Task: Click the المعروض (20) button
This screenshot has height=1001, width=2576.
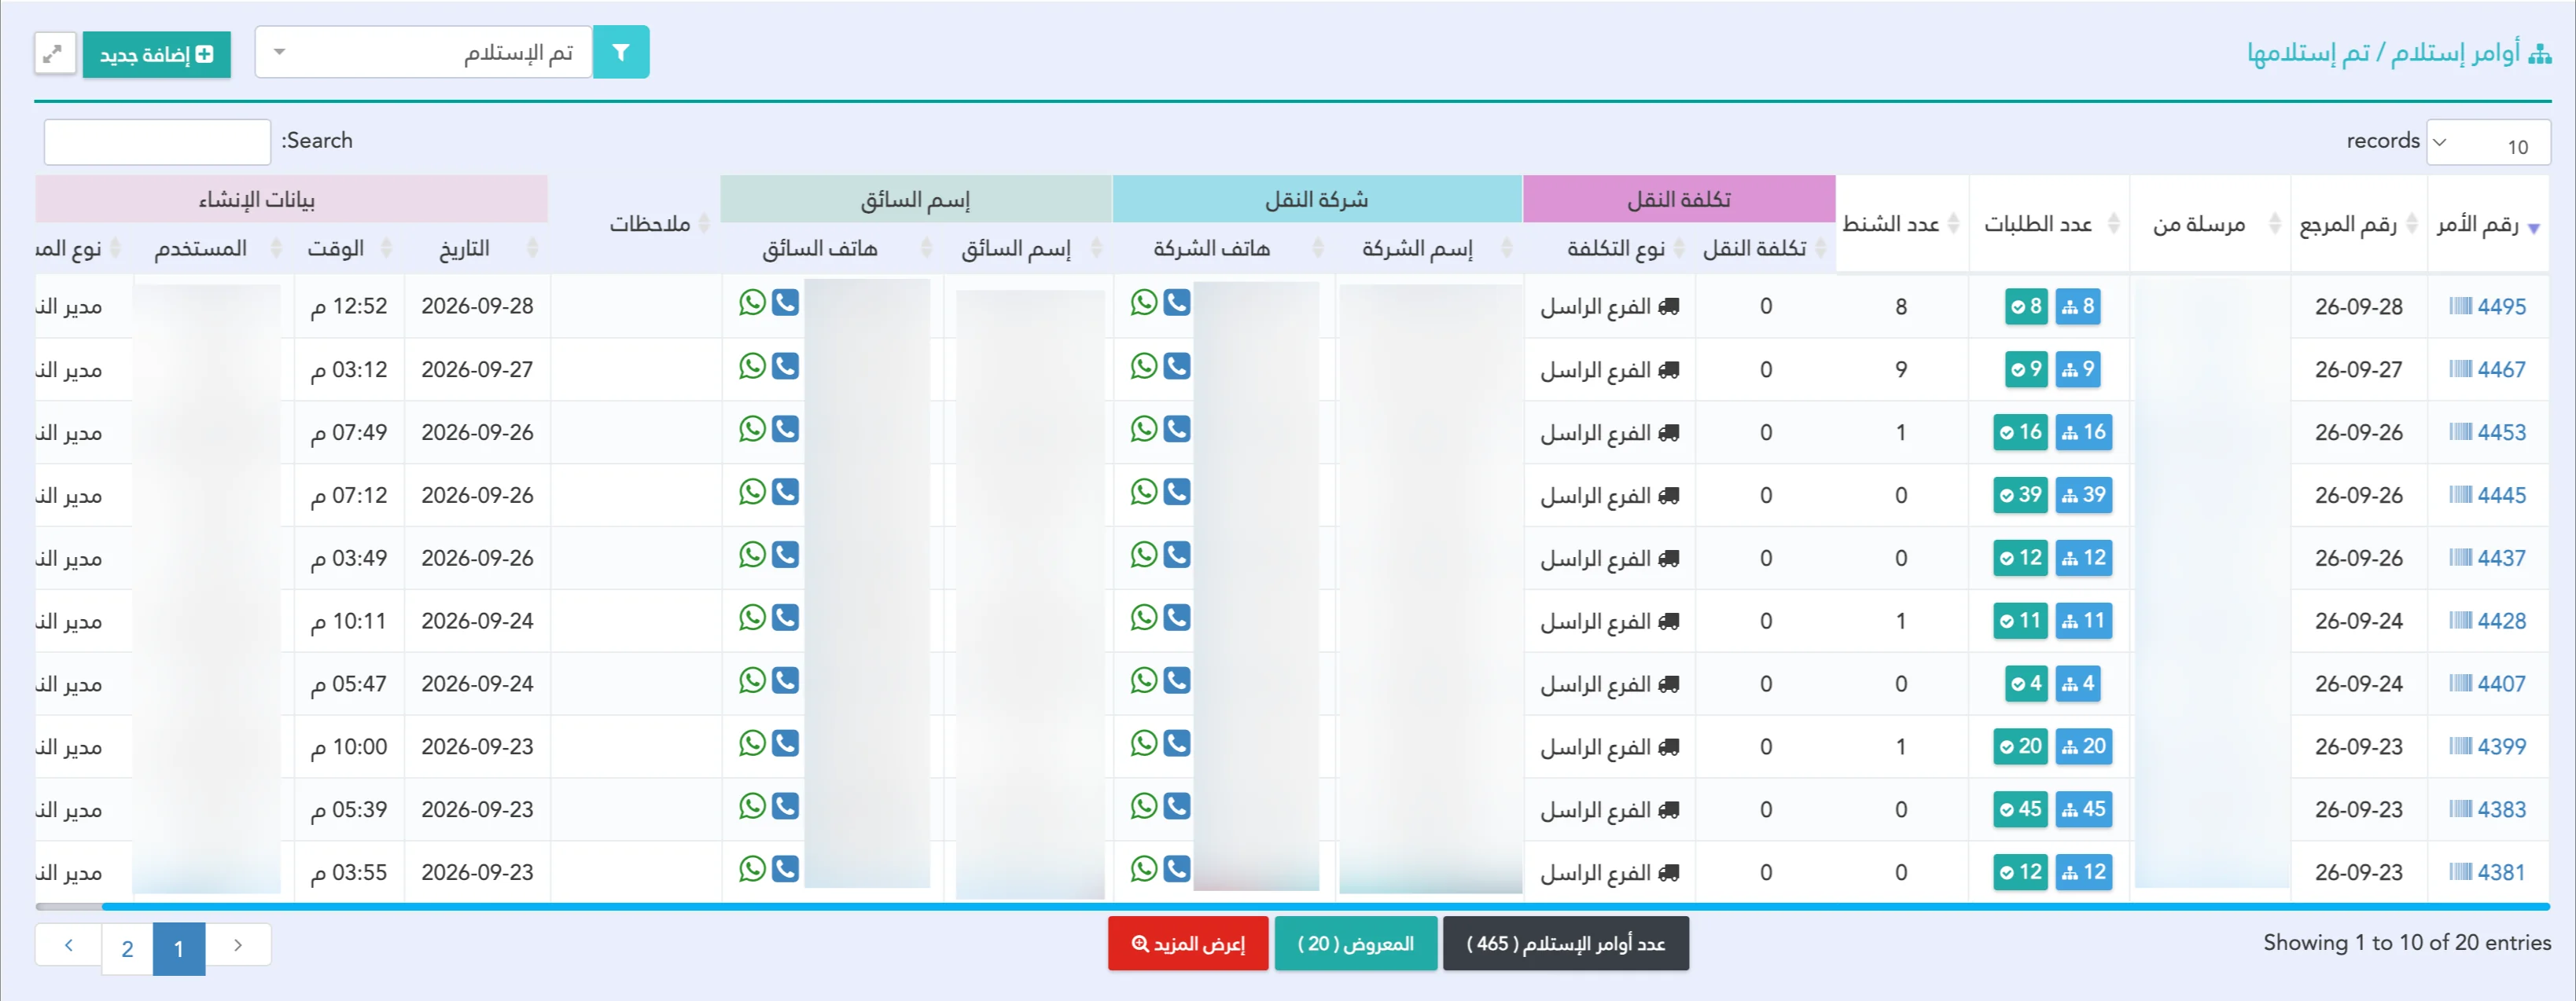Action: pos(1355,943)
